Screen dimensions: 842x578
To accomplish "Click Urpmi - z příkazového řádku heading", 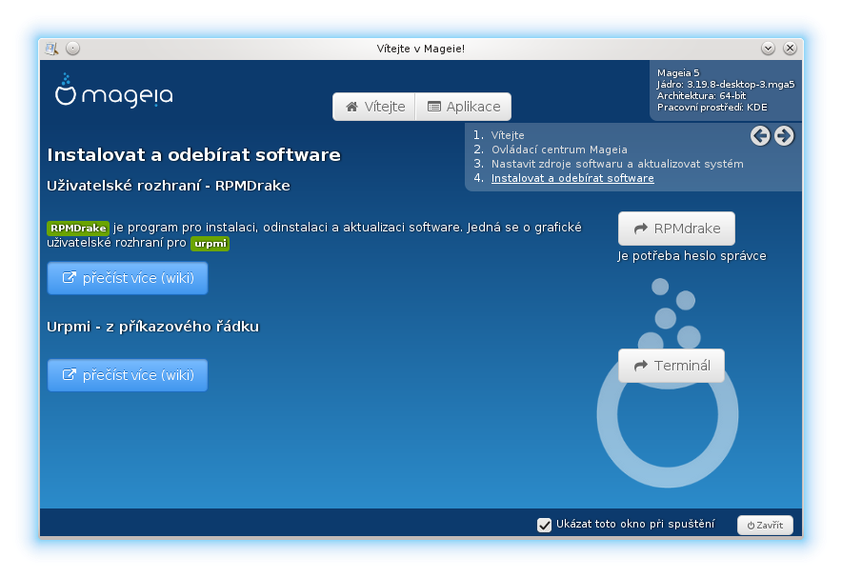I will [153, 327].
